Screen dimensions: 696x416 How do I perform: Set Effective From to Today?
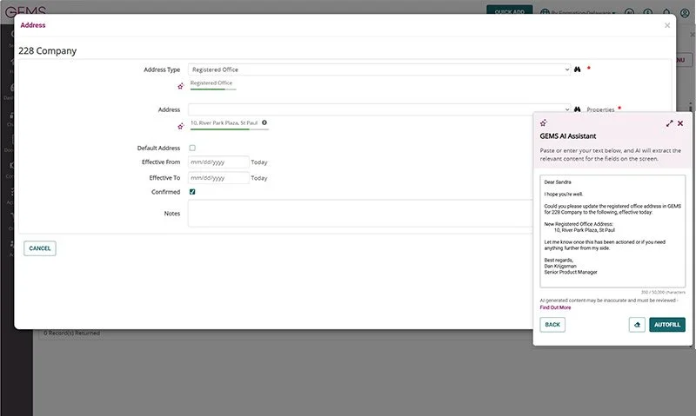(259, 162)
